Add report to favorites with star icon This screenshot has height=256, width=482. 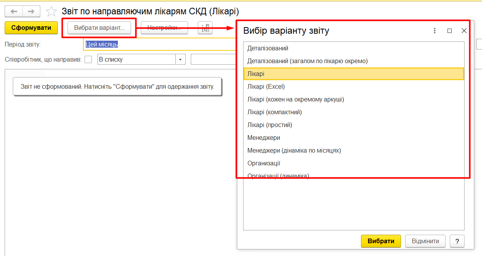[51, 12]
